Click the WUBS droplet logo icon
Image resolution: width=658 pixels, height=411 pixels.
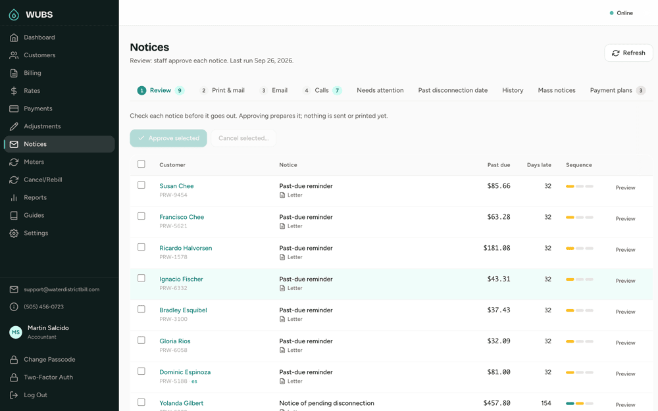14,14
